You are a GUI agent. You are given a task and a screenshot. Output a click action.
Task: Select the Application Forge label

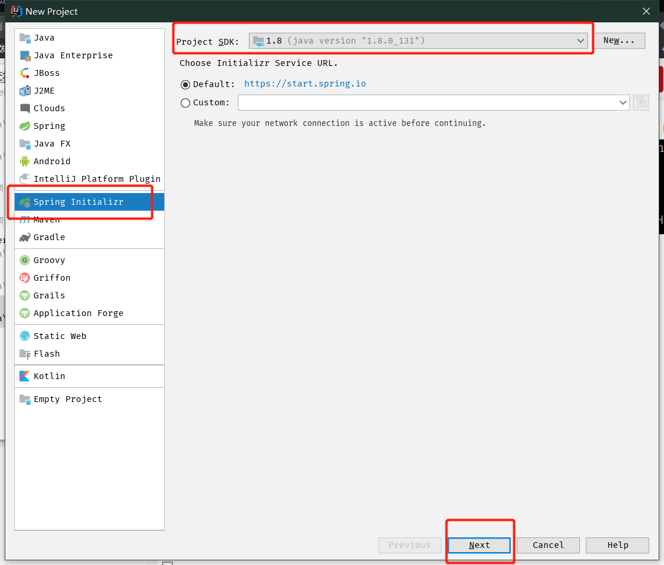[x=78, y=313]
